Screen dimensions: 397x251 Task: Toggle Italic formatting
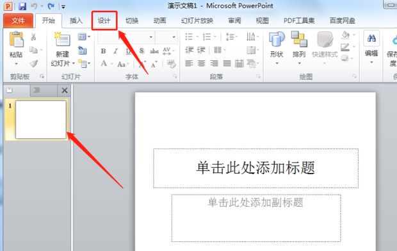[x=116, y=51]
